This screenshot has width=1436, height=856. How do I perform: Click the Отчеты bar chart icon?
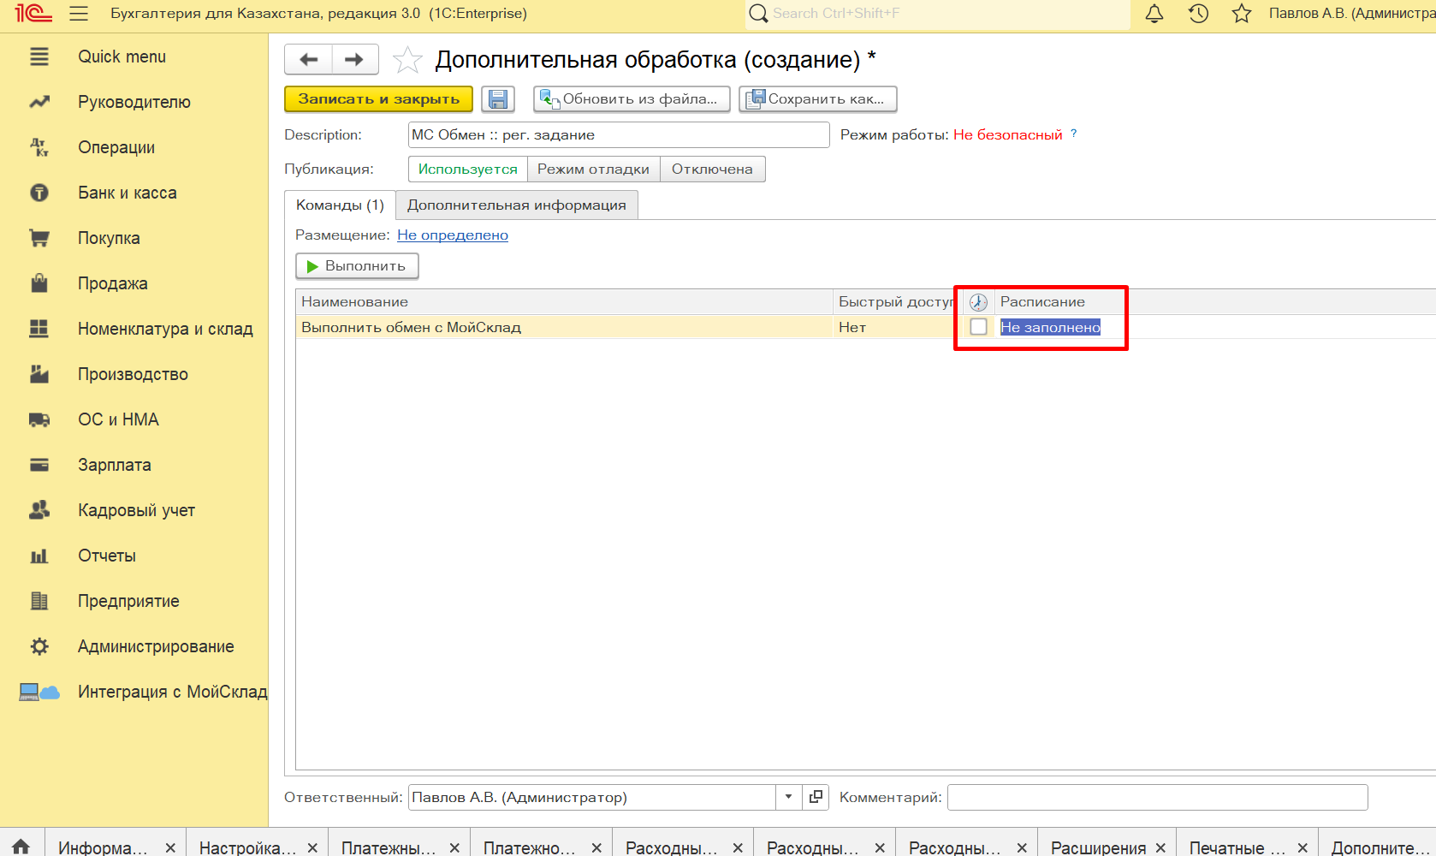[x=39, y=556]
